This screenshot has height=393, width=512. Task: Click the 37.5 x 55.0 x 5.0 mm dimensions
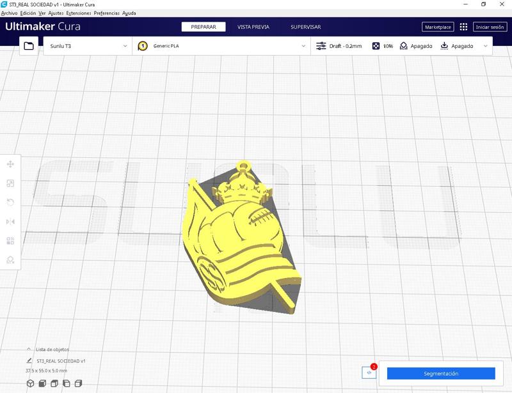tap(46, 371)
